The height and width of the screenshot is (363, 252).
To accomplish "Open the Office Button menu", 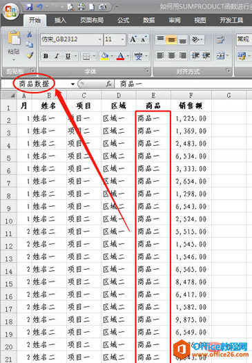I will (10, 11).
